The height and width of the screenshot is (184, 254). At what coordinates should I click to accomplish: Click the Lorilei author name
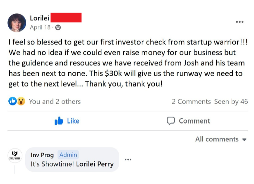[x=39, y=18]
